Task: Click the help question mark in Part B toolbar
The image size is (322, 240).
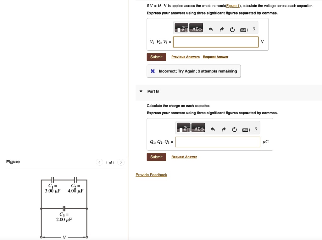Action: click(x=256, y=129)
